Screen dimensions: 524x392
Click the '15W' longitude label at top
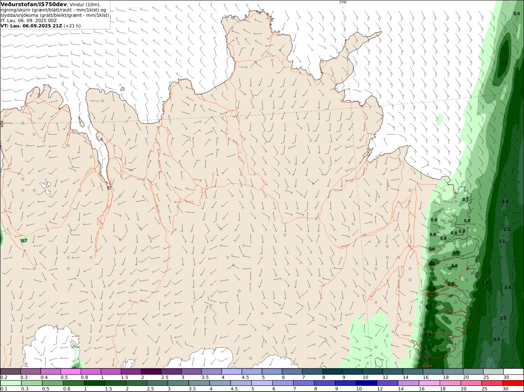[x=343, y=2]
